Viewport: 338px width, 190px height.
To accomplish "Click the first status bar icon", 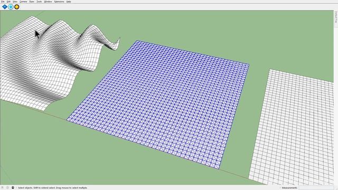I will 2,188.
